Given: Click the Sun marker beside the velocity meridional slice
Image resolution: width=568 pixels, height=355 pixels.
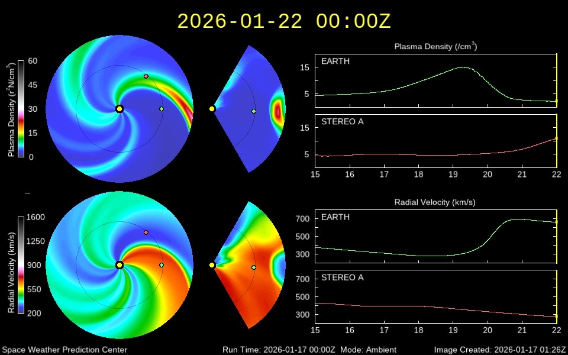Looking at the screenshot, I should [x=212, y=265].
